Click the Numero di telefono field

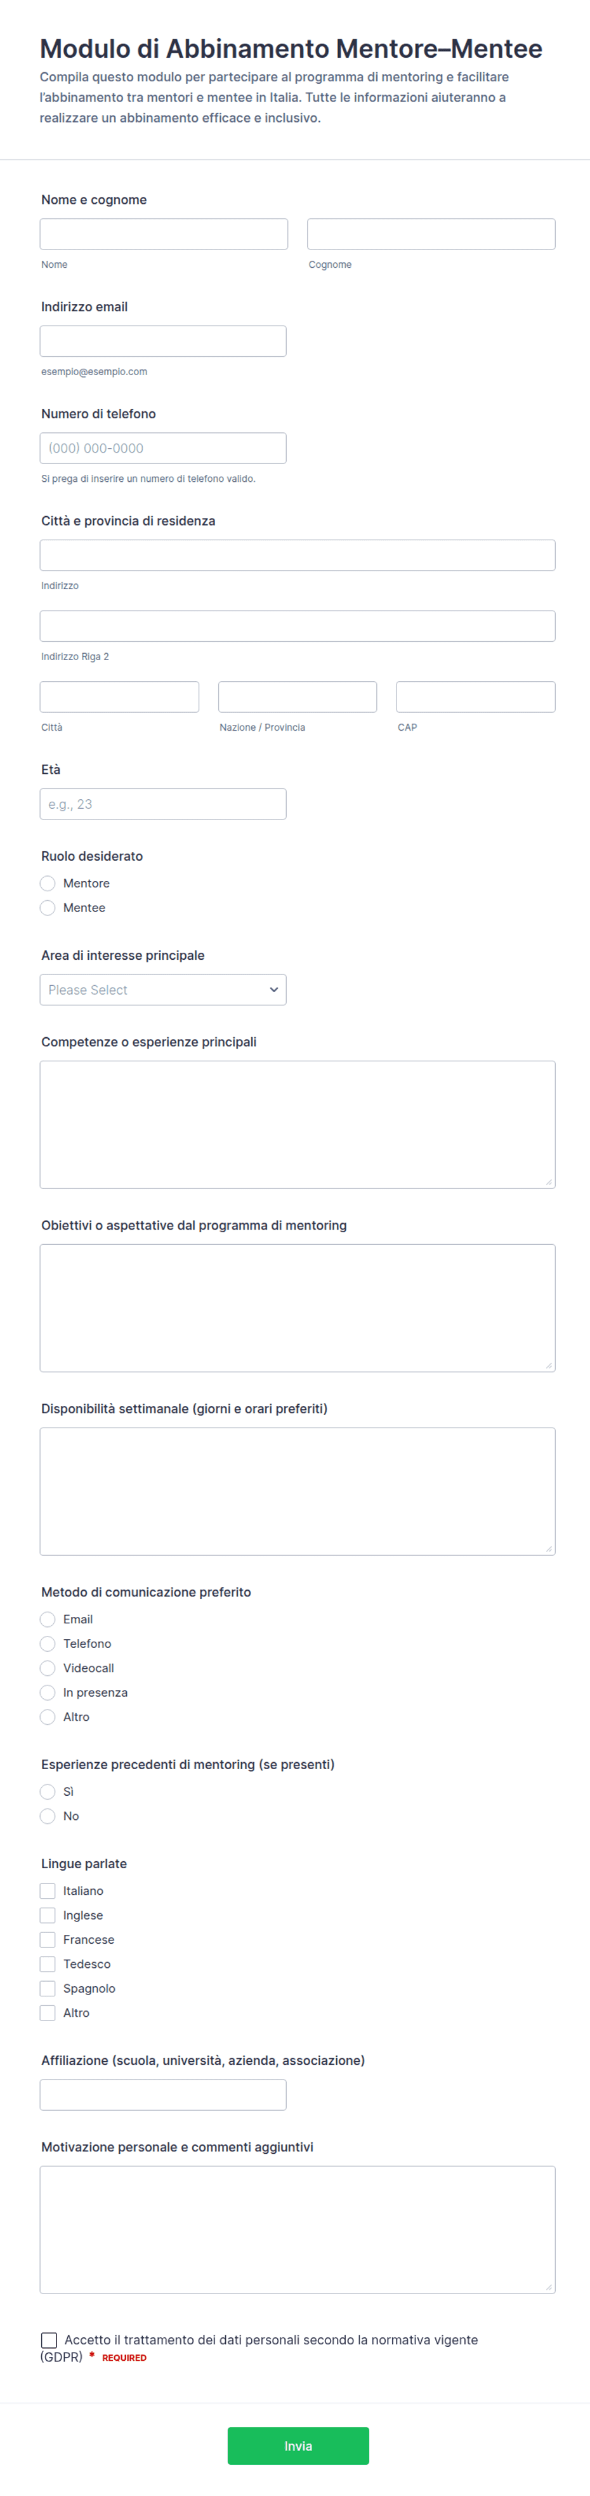[163, 448]
